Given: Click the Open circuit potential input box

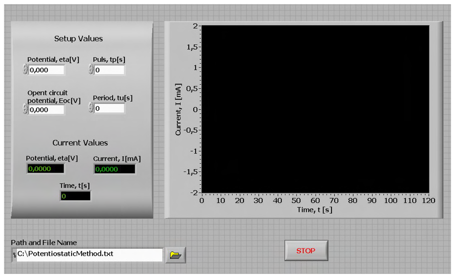Looking at the screenshot, I should 46,109.
